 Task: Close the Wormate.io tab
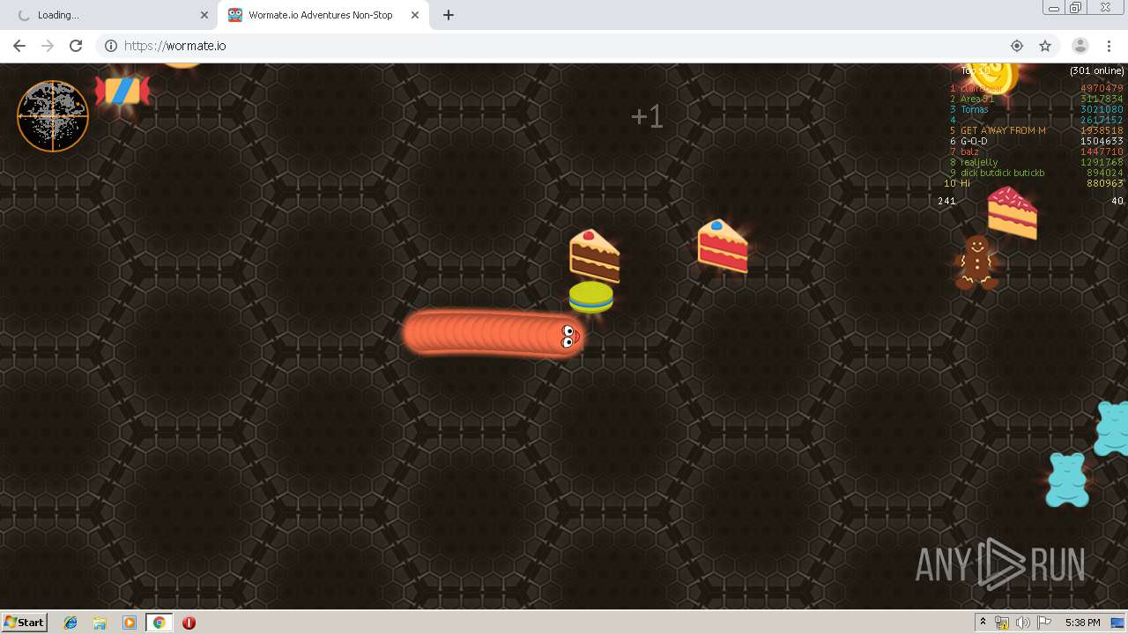tap(414, 15)
